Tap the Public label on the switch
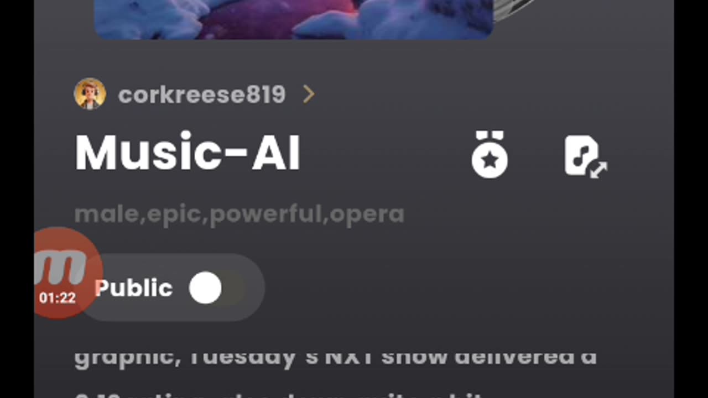 pos(133,288)
